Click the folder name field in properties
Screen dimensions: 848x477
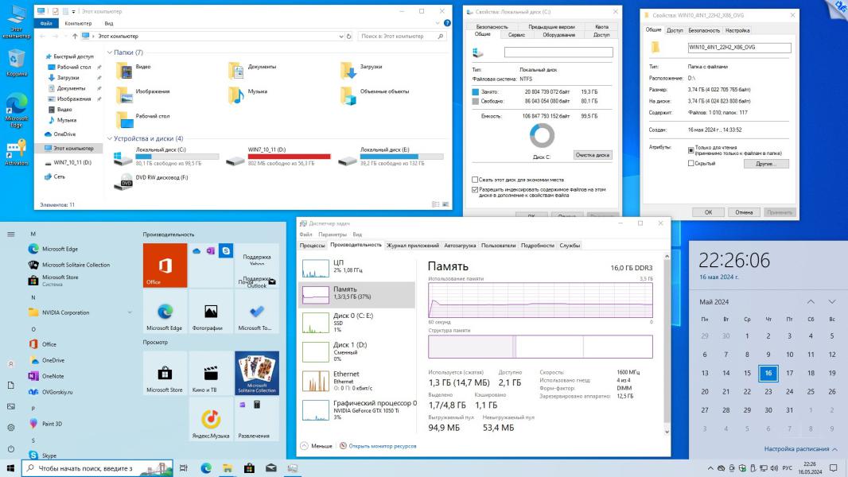tap(739, 48)
